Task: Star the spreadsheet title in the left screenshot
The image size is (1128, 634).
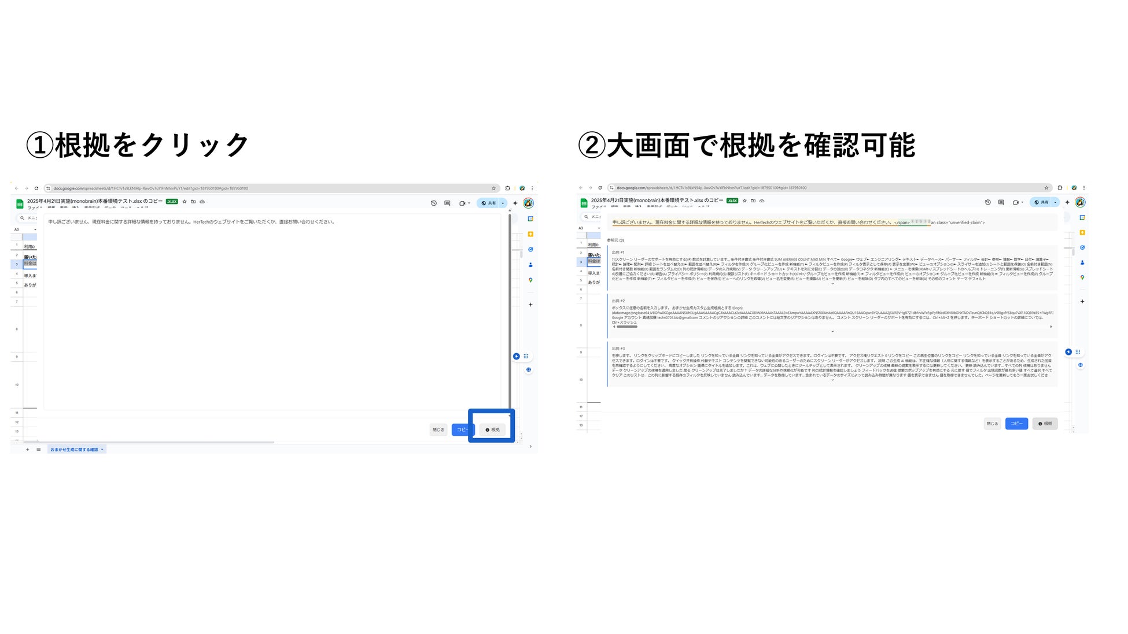Action: (185, 202)
